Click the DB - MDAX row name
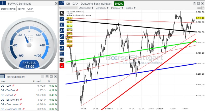205x111 pixels. click(x=7, y=95)
